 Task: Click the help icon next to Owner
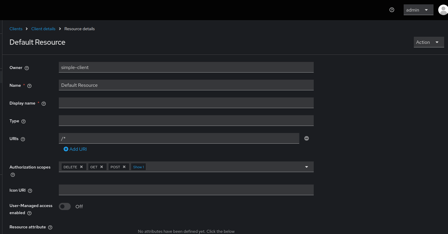[27, 68]
